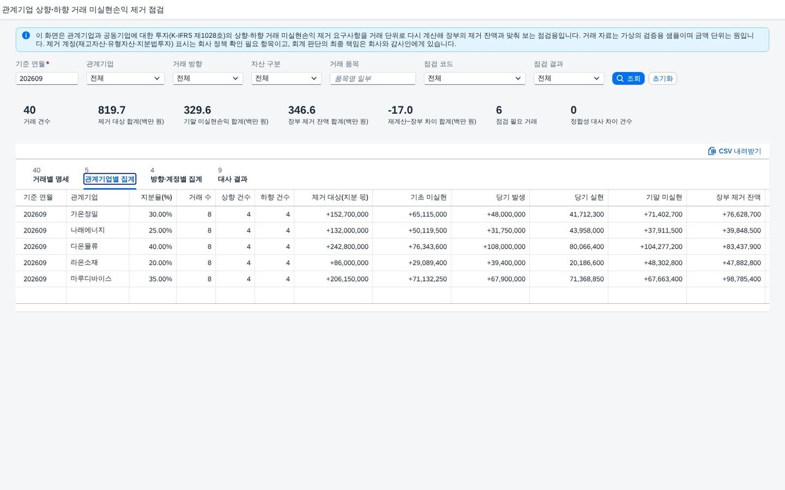Click the 40.00% ownership cell
785x490 pixels.
point(153,247)
